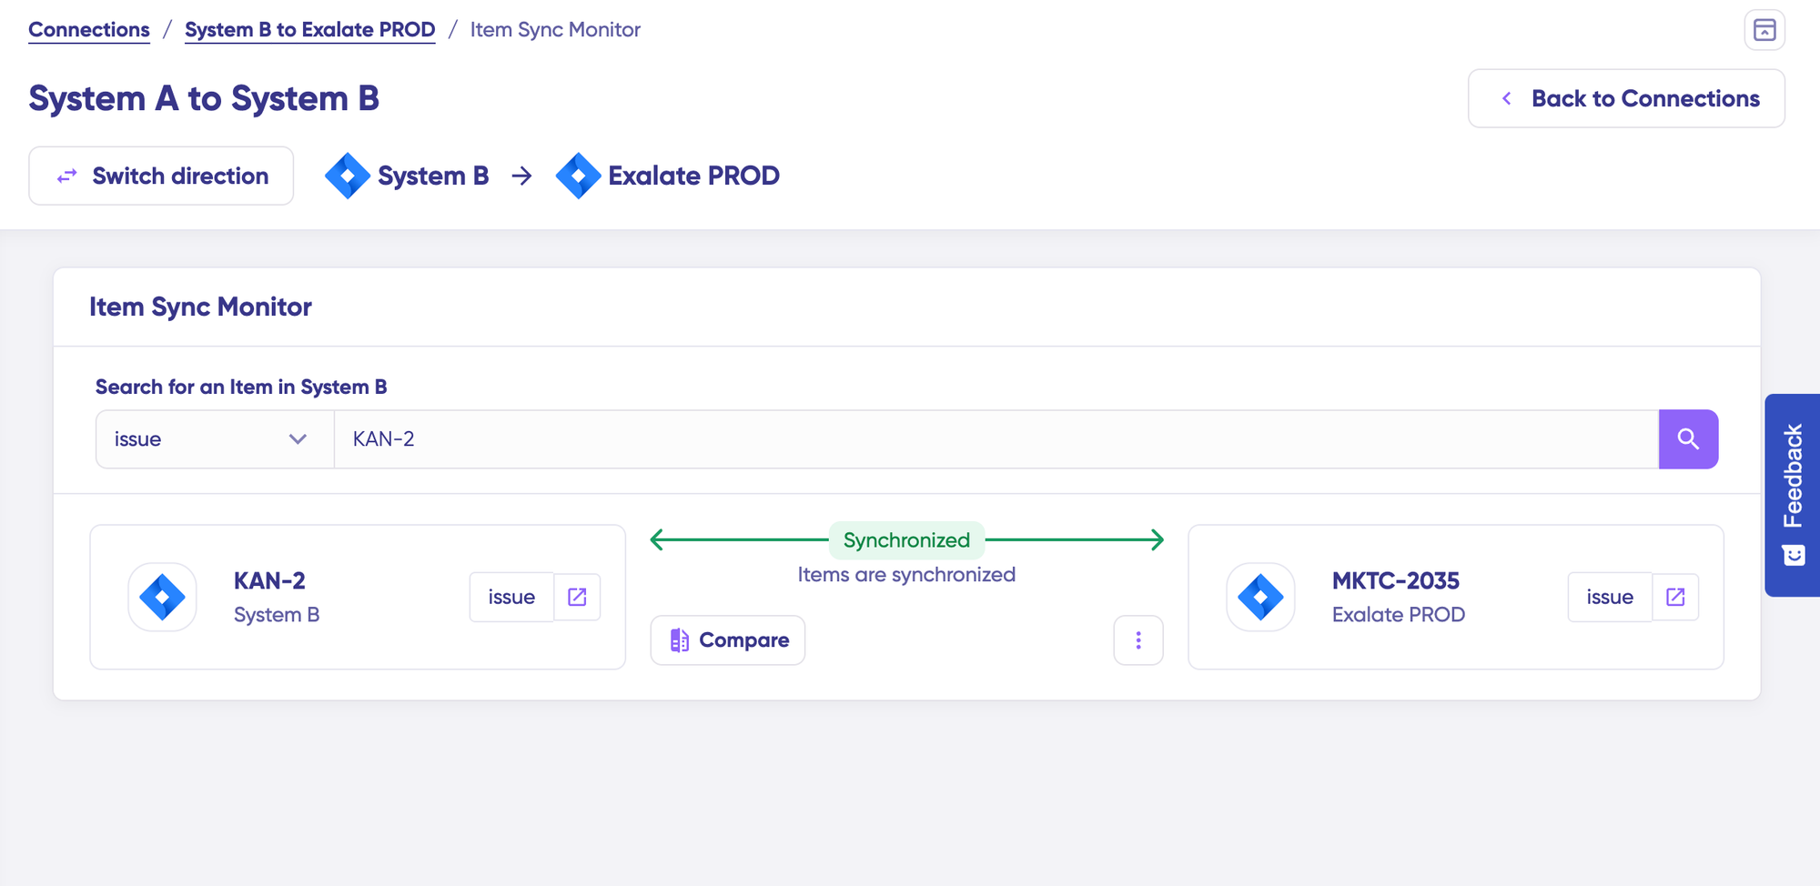Open System B to Exalate PROD breadcrumb

click(x=310, y=30)
